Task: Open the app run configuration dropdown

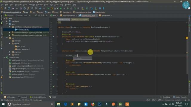Action: coord(55,9)
